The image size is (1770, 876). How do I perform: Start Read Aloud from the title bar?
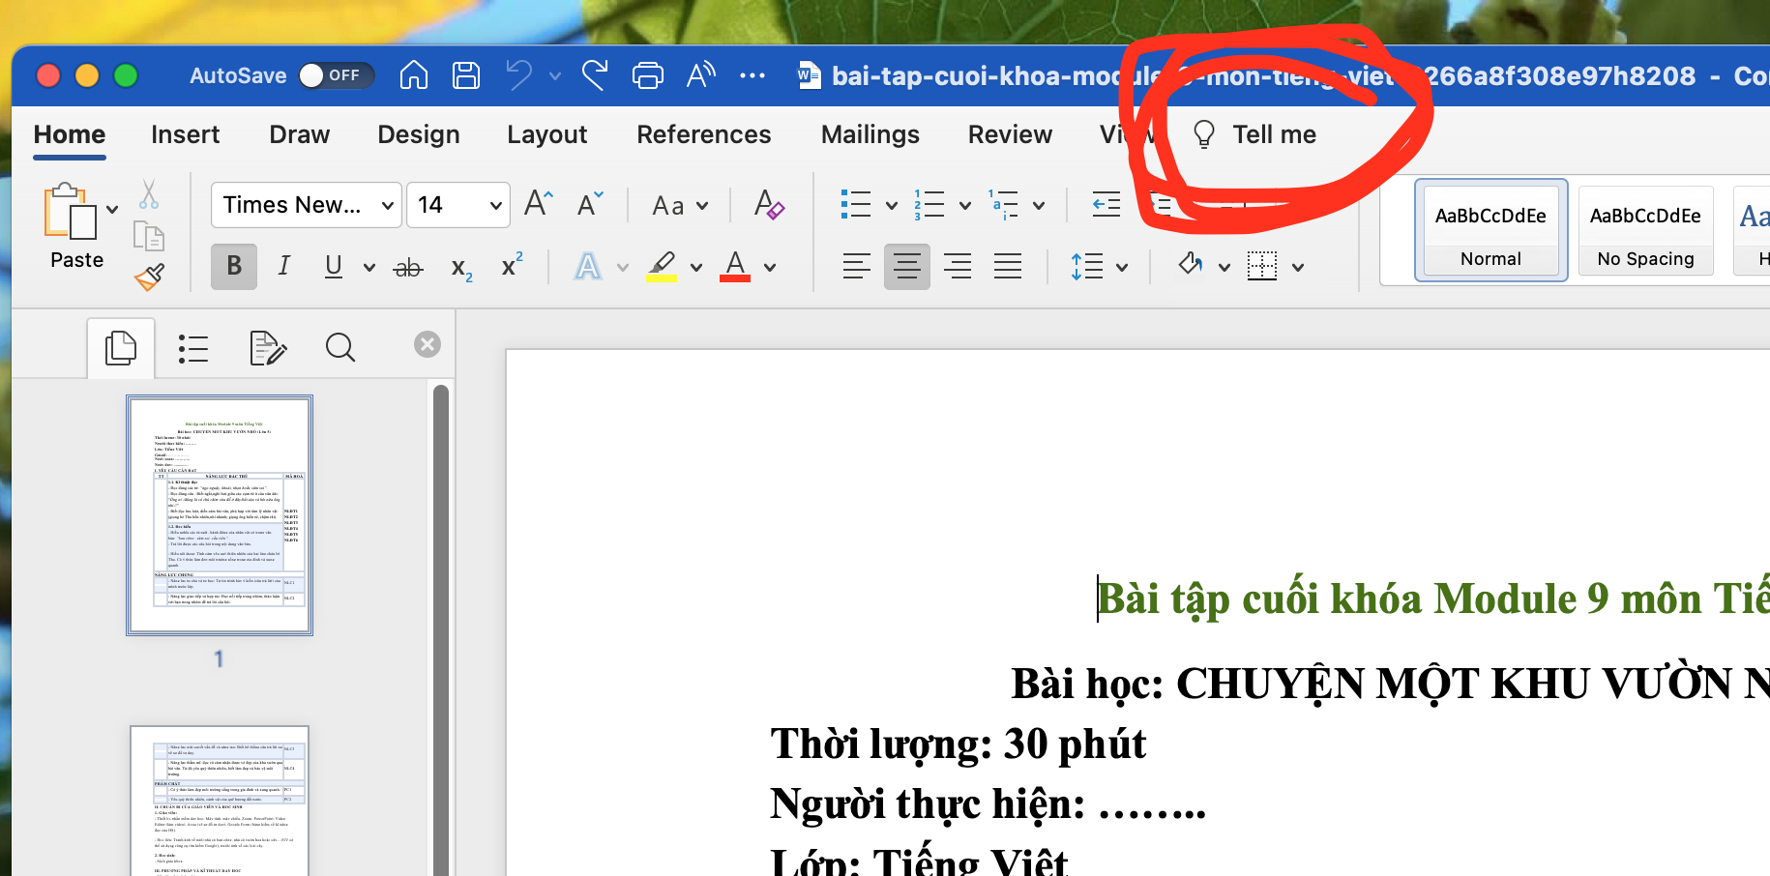tap(701, 74)
